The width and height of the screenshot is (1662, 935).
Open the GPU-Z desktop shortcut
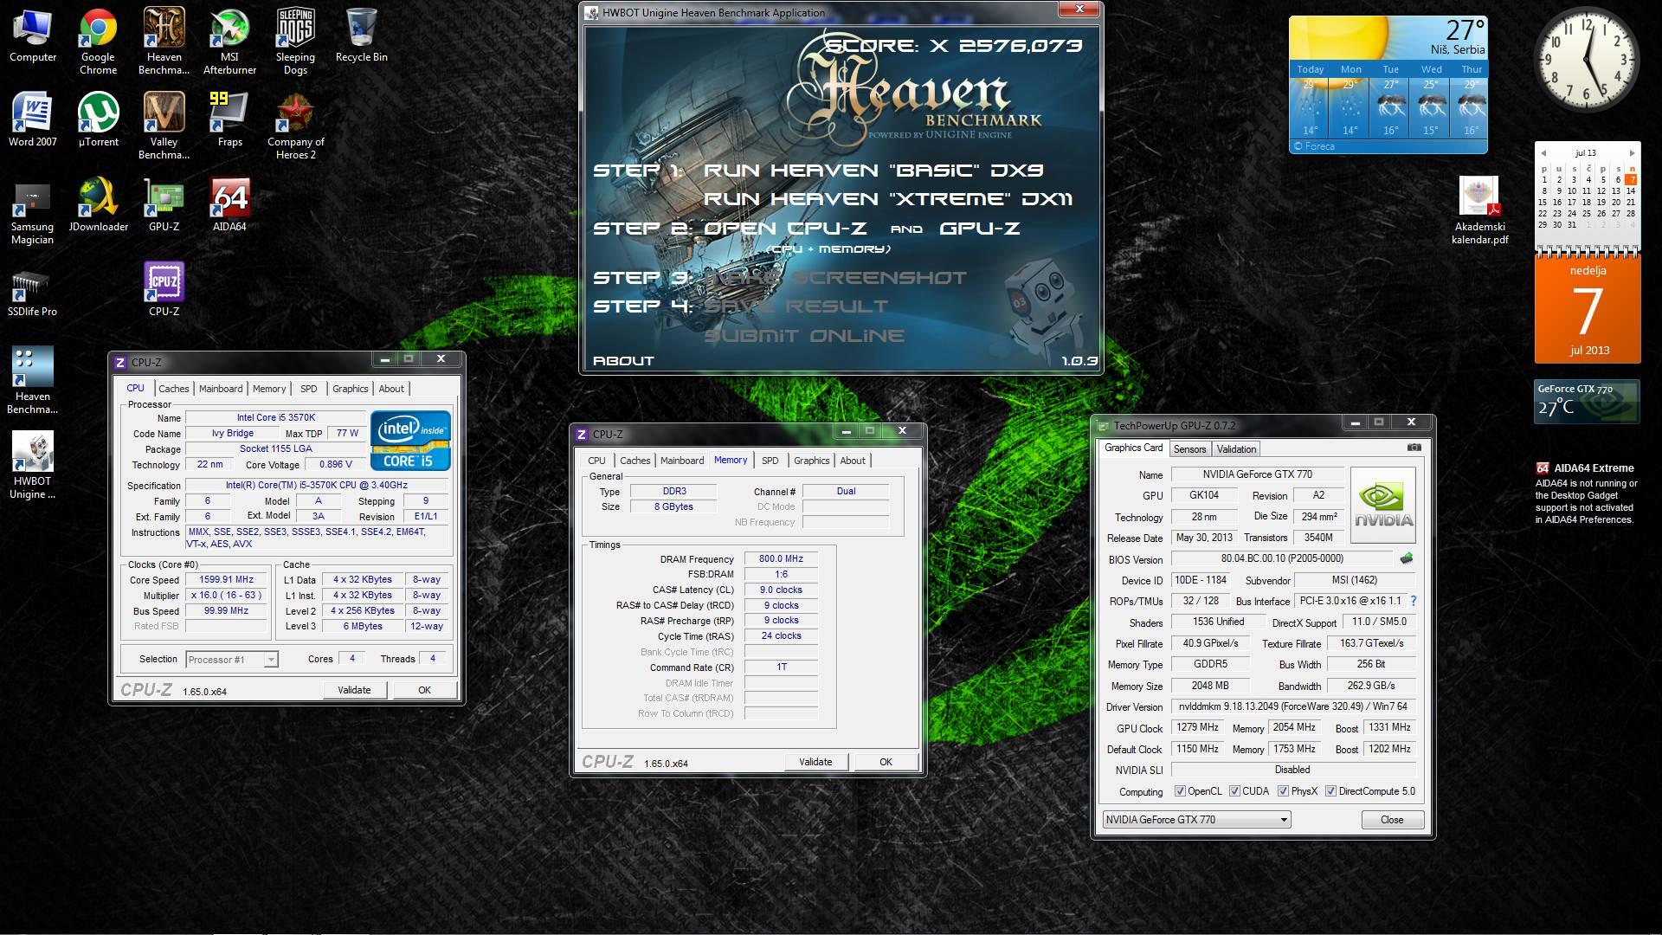click(164, 205)
